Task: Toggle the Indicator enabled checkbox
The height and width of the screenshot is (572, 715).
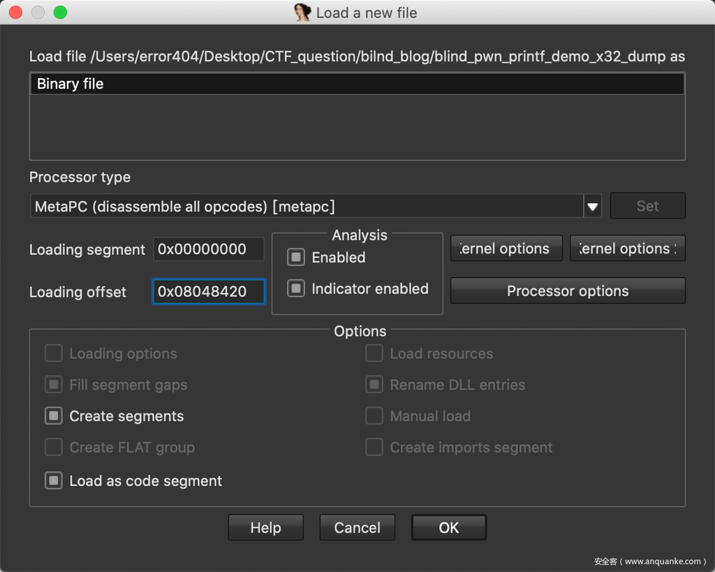Action: tap(296, 288)
